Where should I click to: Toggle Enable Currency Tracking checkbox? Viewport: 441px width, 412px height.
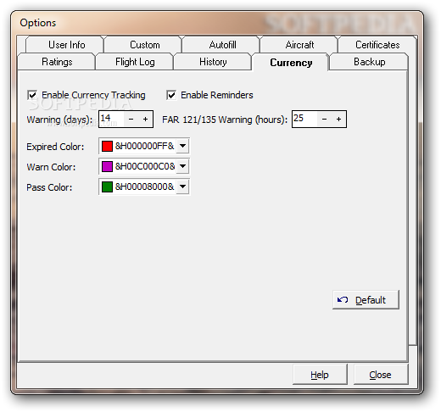point(32,95)
